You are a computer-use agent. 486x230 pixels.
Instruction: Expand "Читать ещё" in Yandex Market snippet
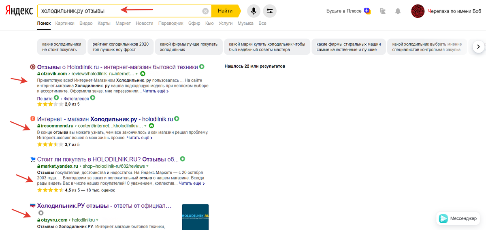192,183
